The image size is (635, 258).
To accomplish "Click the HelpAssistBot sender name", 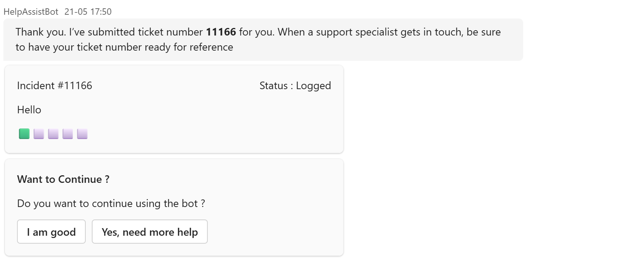I will point(31,12).
